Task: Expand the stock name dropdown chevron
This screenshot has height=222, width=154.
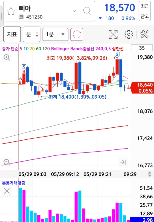Action: [74, 11]
